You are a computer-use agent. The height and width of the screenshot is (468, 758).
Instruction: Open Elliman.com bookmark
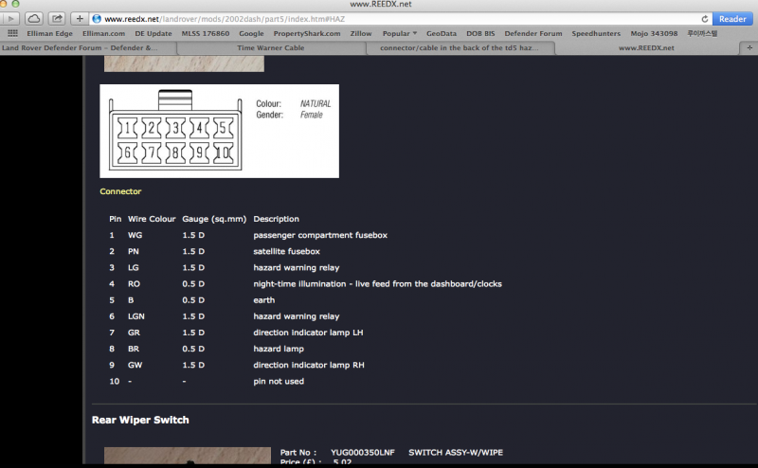103,33
